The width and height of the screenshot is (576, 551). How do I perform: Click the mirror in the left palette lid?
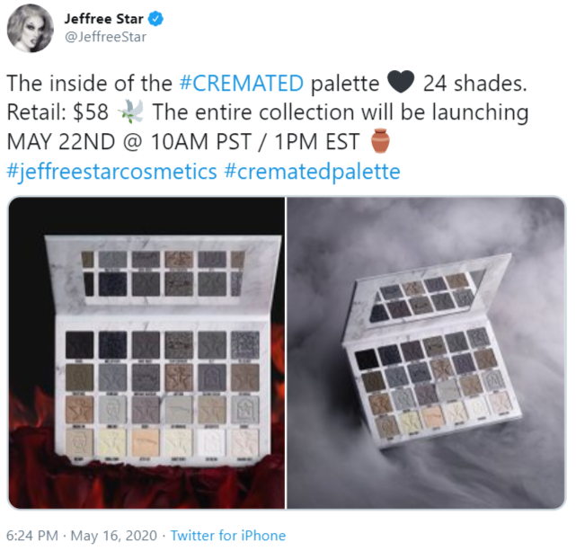(164, 273)
